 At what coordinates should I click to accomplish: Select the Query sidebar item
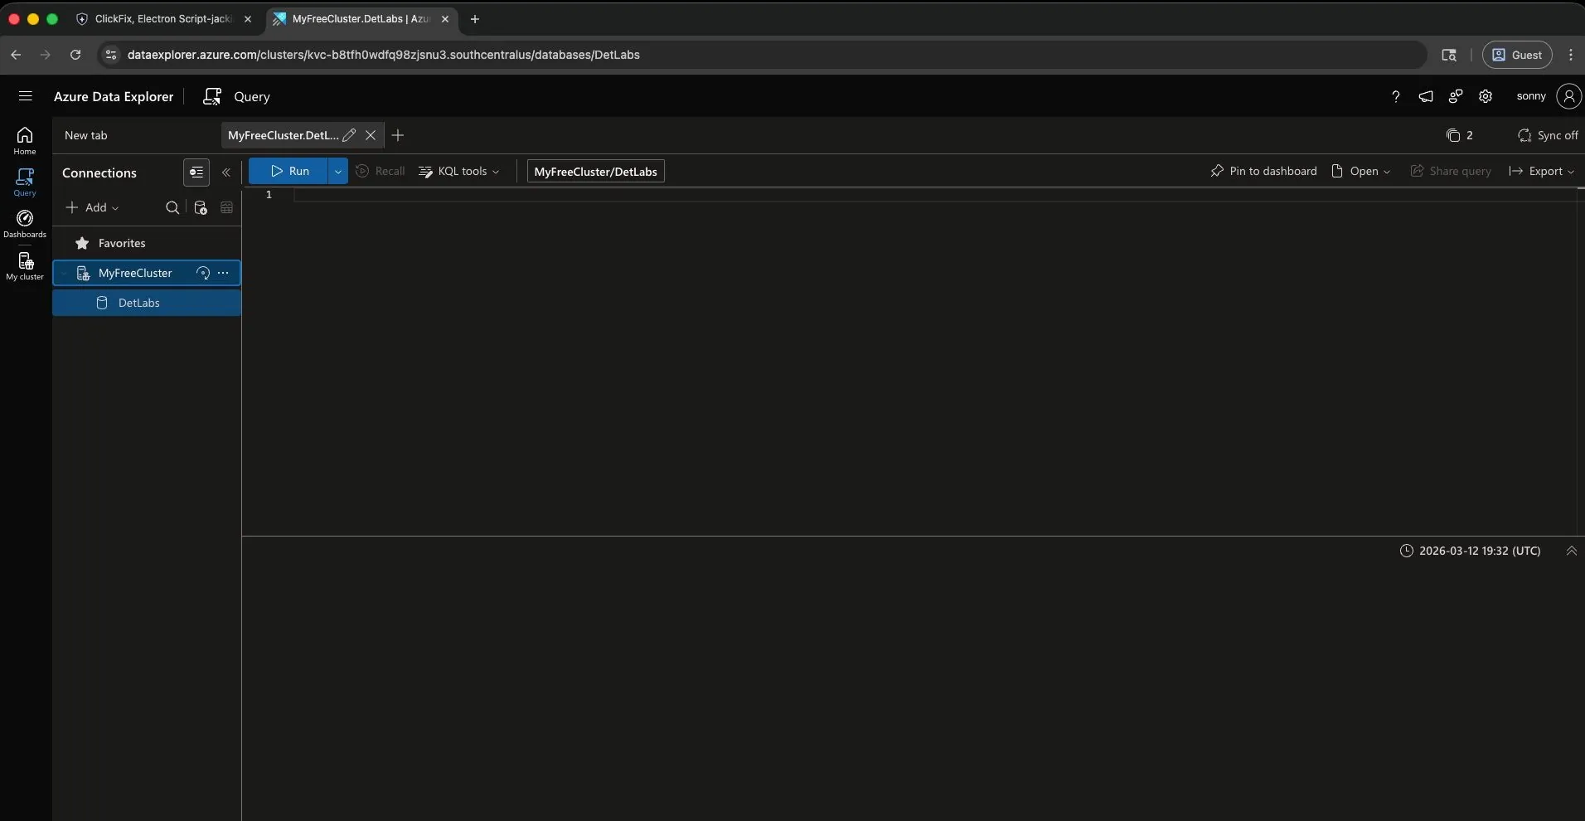(x=25, y=182)
